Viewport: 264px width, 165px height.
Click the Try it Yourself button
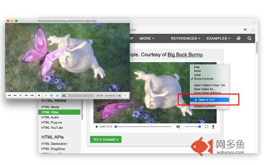(106, 139)
